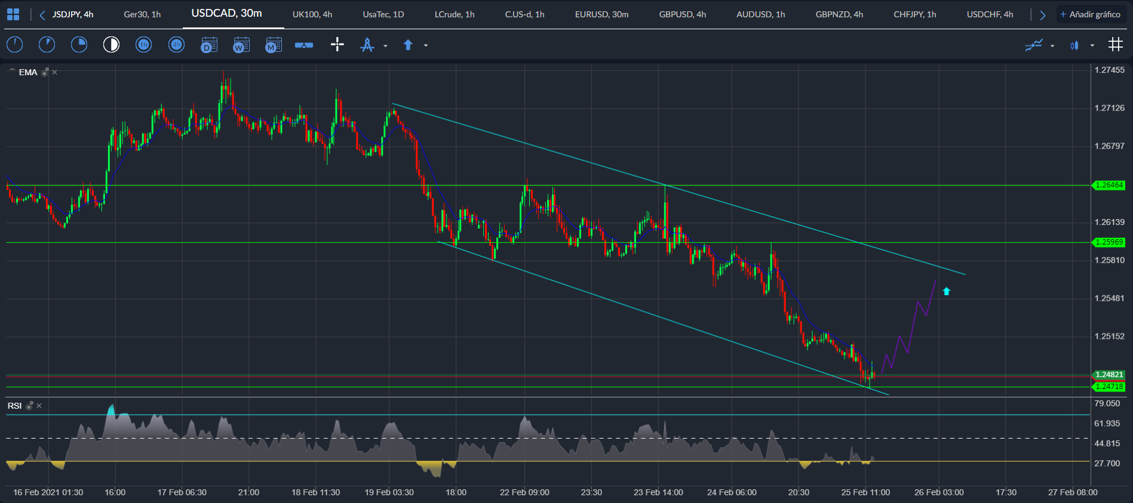Open the AUDUSD, 1h tab
This screenshot has width=1133, height=503.
pos(761,14)
